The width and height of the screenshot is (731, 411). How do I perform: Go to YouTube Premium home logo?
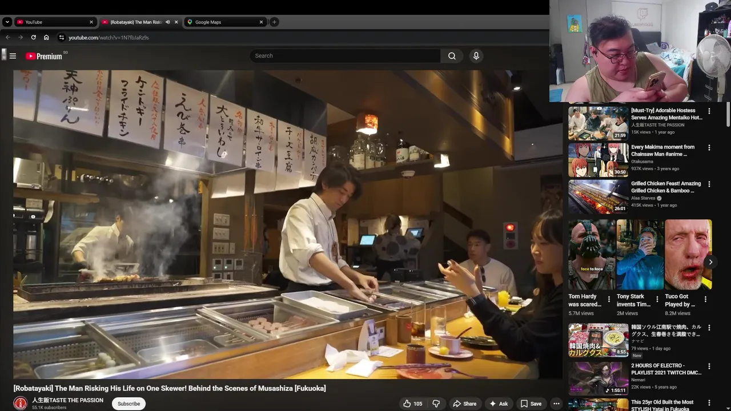pos(44,56)
